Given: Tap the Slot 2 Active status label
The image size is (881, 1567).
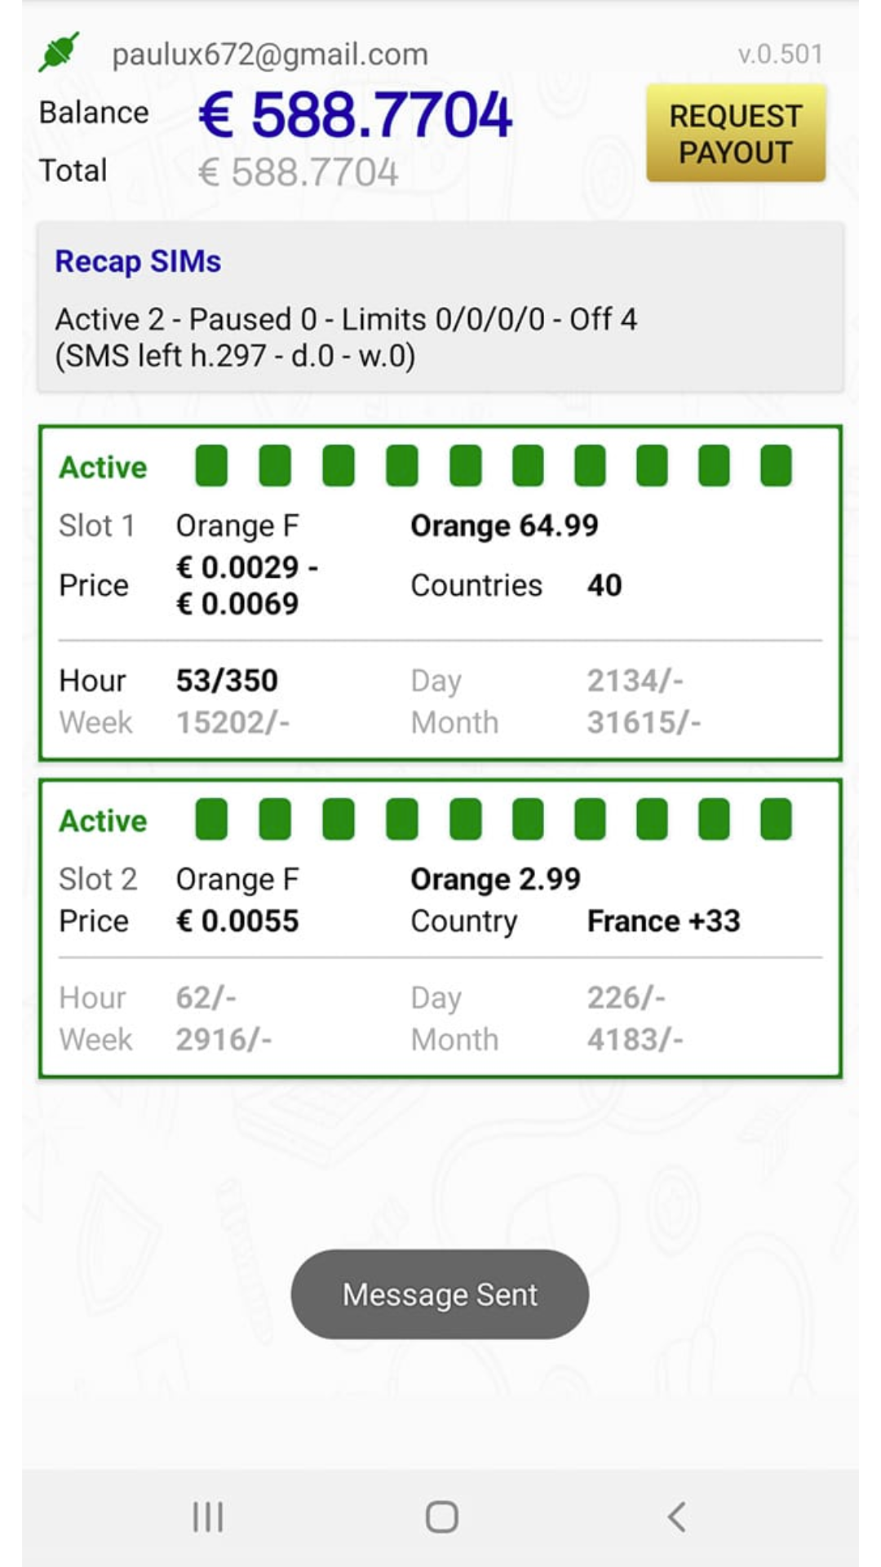Looking at the screenshot, I should coord(103,821).
